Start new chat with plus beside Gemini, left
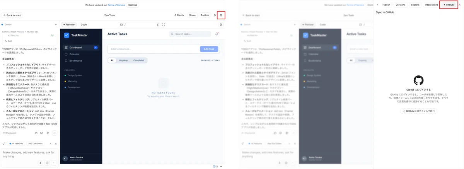 pyautogui.click(x=56, y=24)
